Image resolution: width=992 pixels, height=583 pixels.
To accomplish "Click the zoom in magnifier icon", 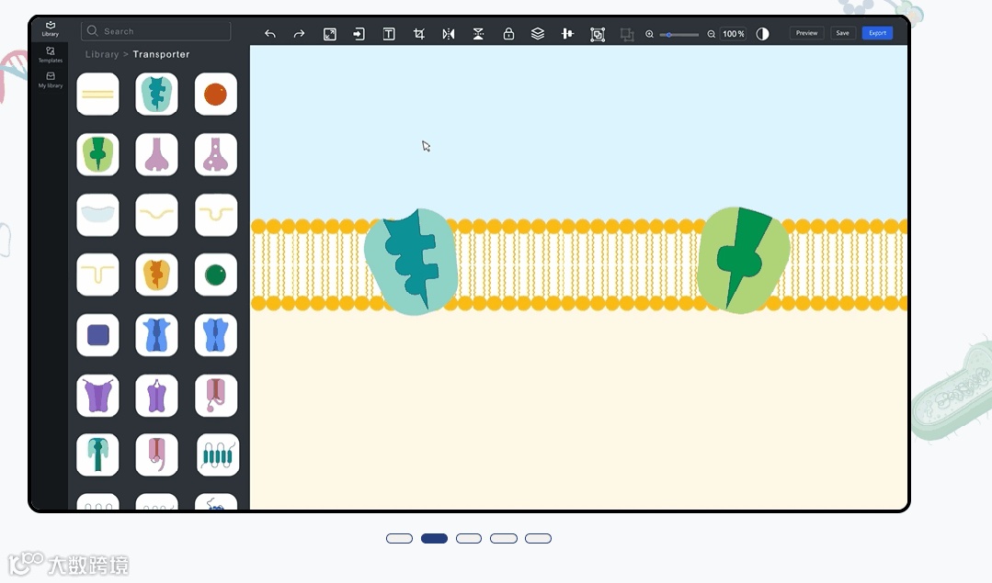I will pyautogui.click(x=649, y=34).
